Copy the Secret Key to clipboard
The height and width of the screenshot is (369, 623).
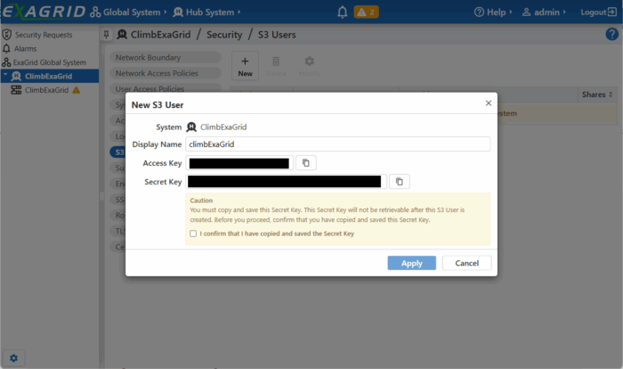tap(400, 182)
